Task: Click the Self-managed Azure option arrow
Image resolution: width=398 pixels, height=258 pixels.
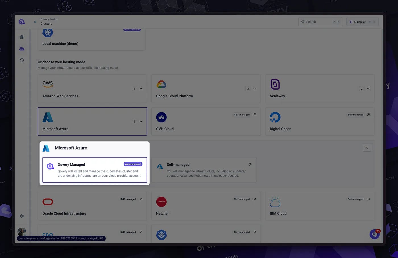Action: click(x=250, y=165)
